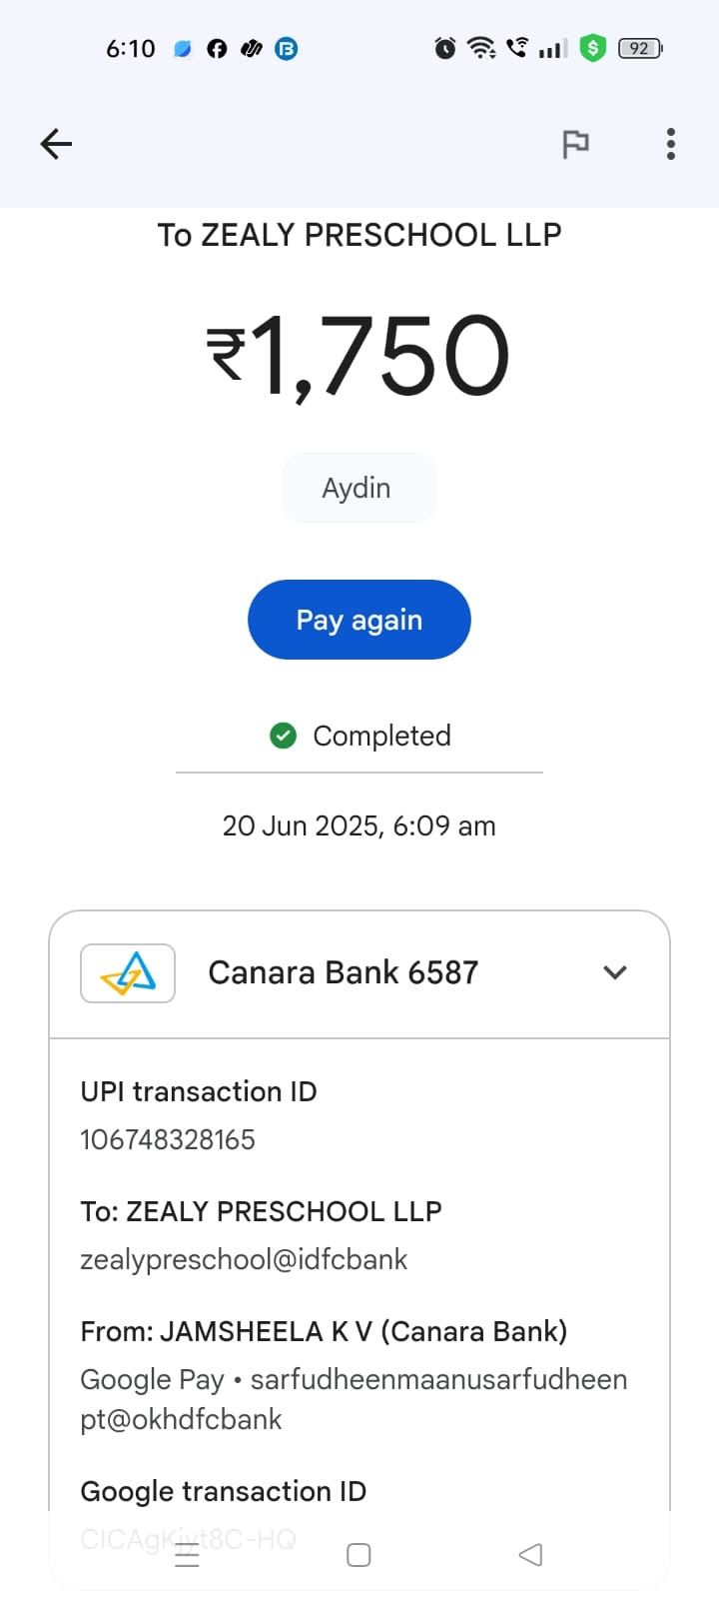Viewport: 719px width, 1599px height.
Task: Open the three-dot overflow menu
Action: tap(671, 144)
